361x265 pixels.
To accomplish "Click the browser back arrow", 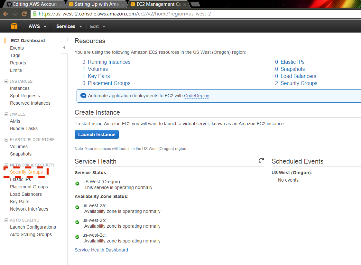I will pos(6,14).
